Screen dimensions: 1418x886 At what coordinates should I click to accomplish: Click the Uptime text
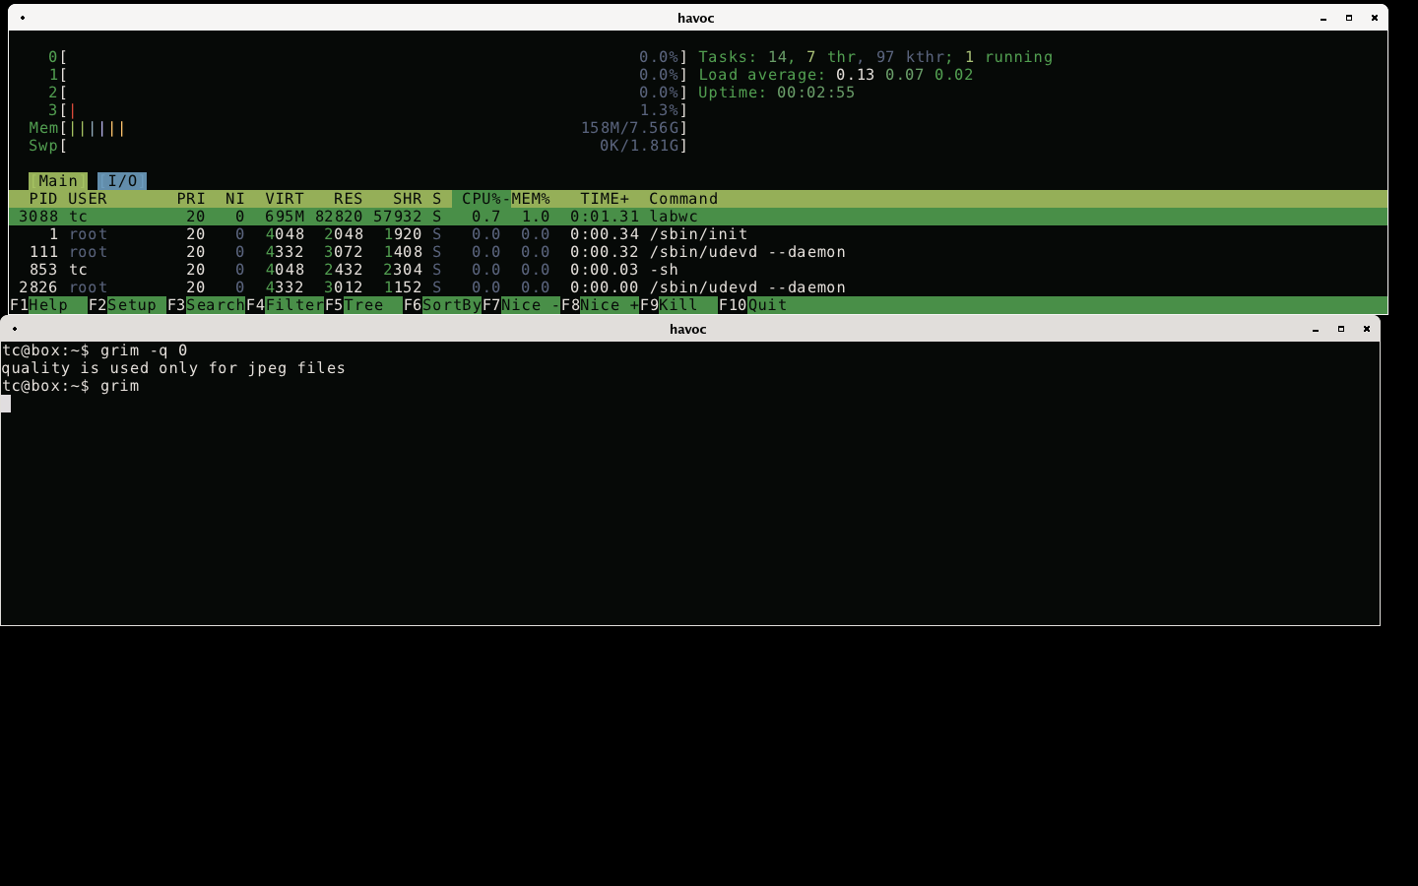coord(777,93)
